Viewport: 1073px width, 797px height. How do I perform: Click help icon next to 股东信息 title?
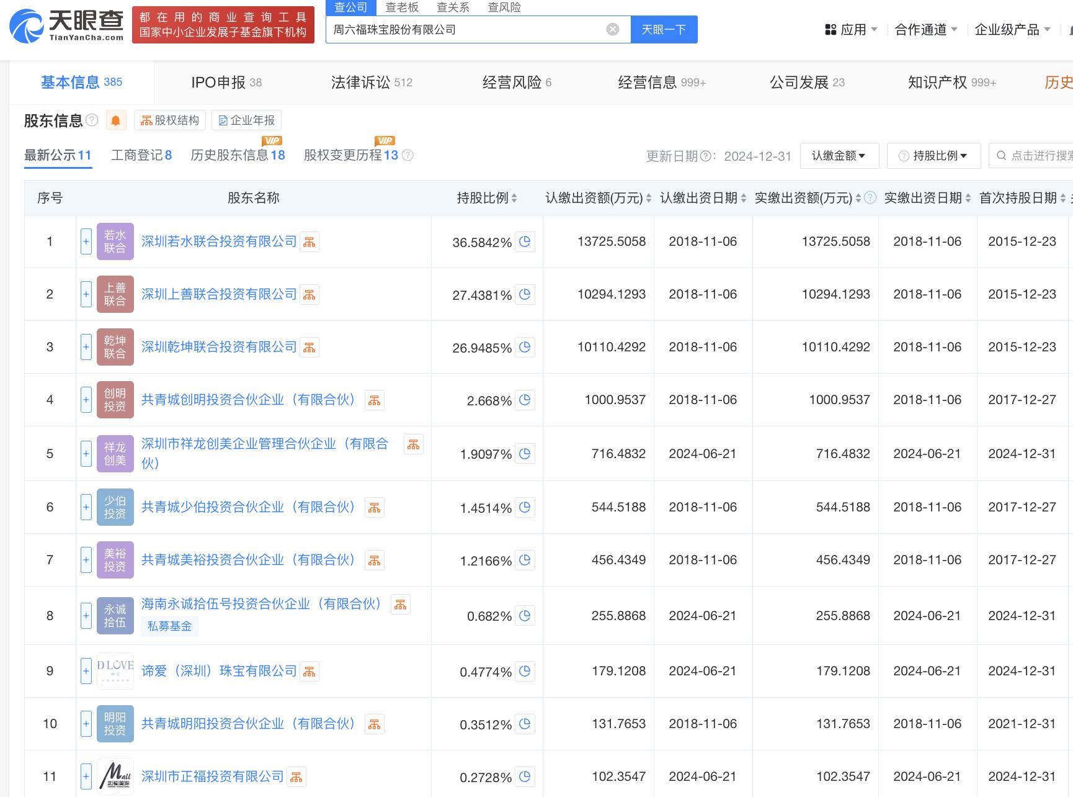click(x=92, y=120)
